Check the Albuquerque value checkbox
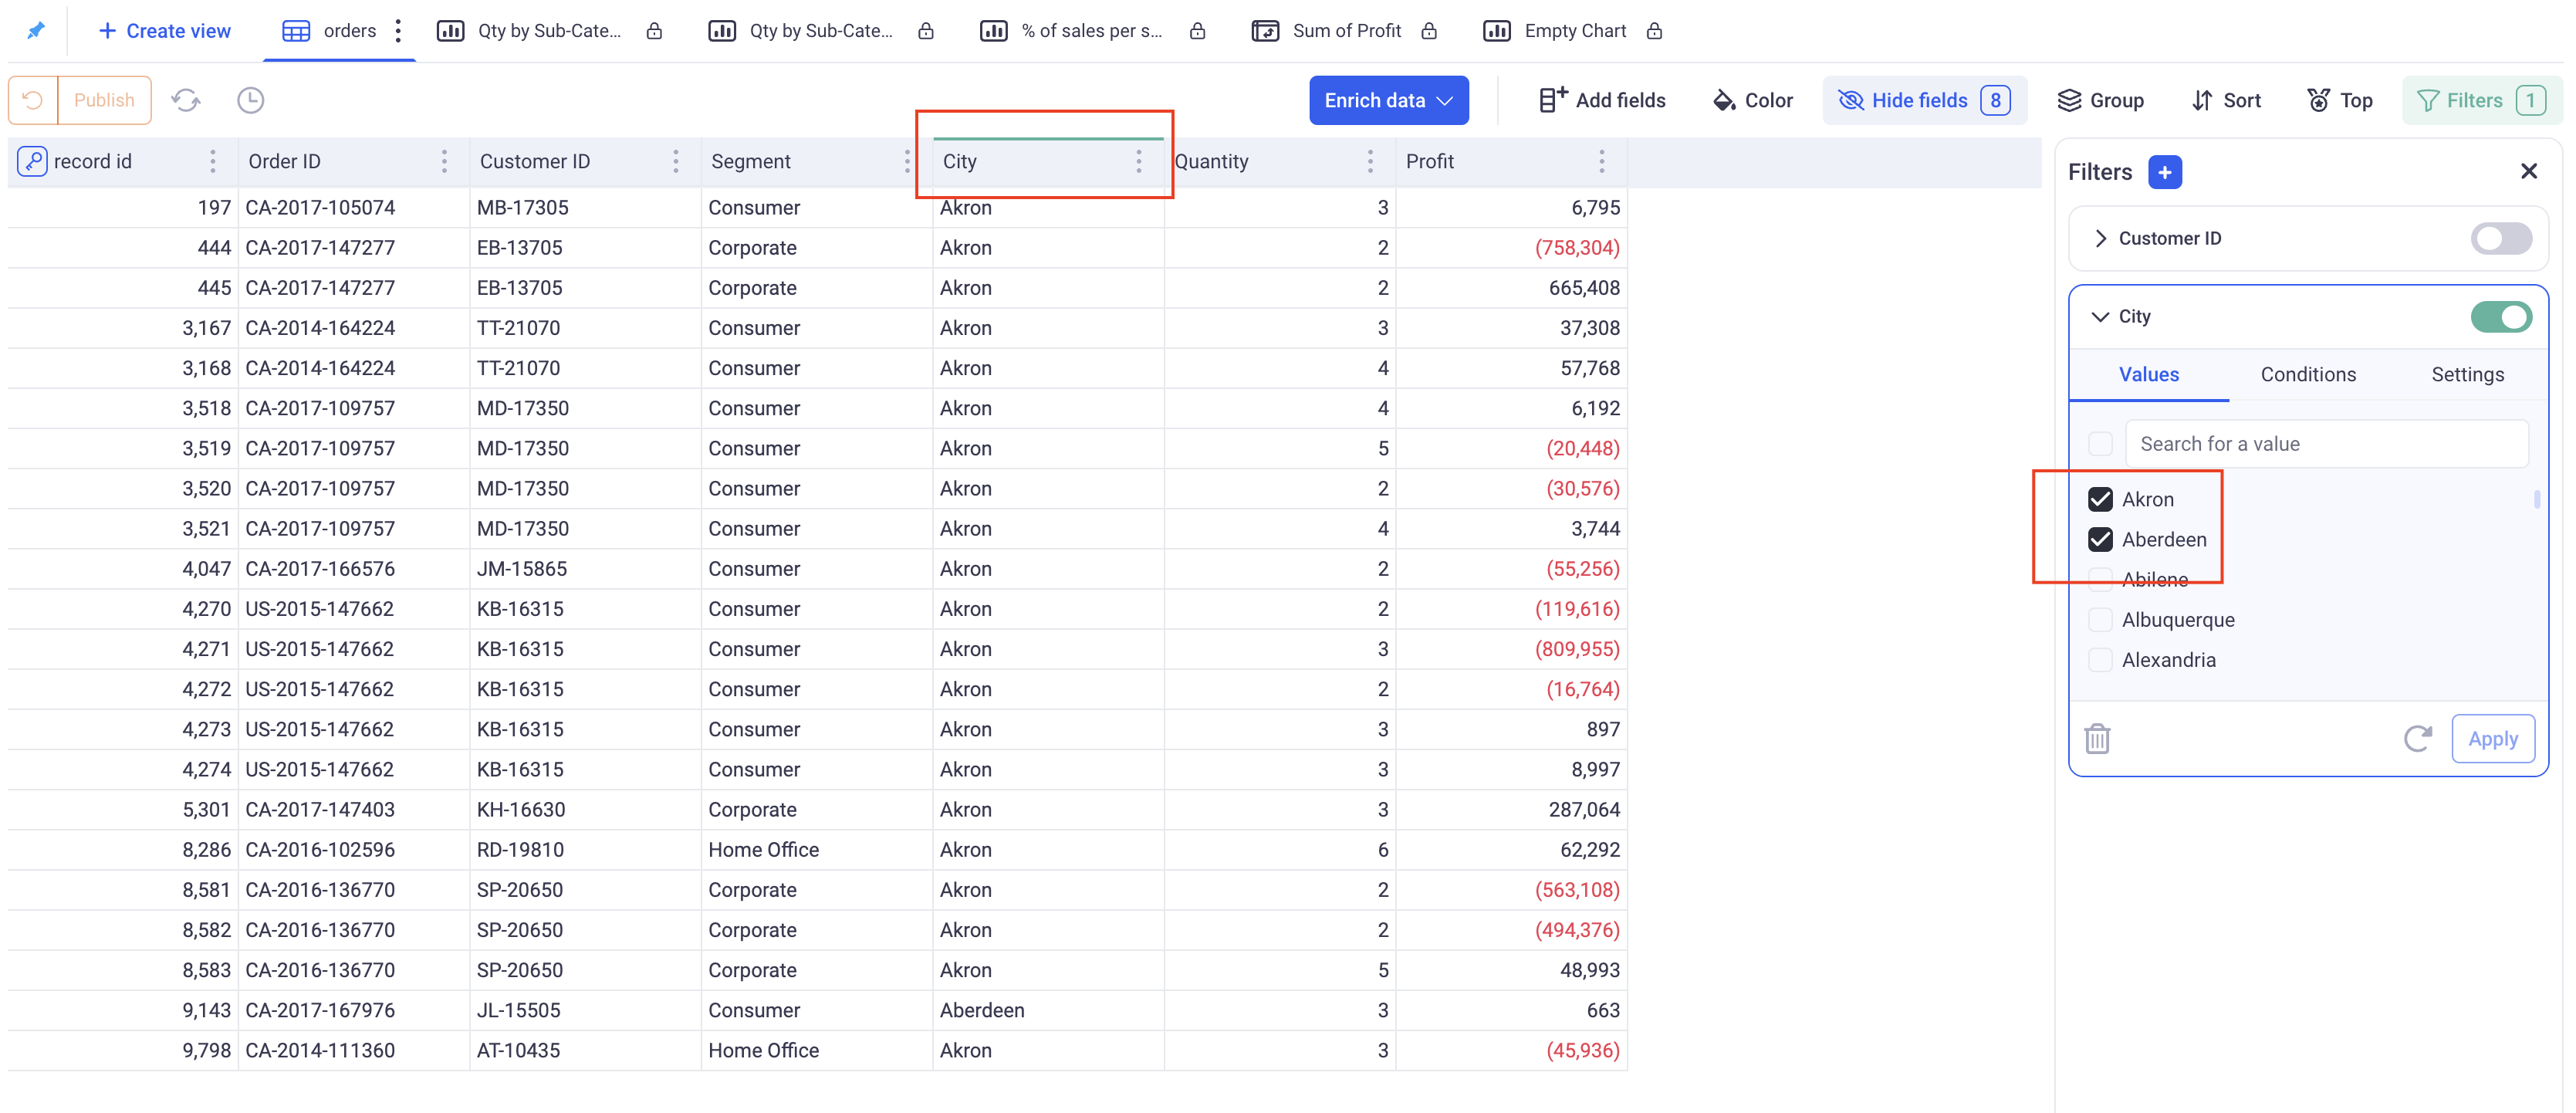The width and height of the screenshot is (2576, 1113). [x=2100, y=619]
